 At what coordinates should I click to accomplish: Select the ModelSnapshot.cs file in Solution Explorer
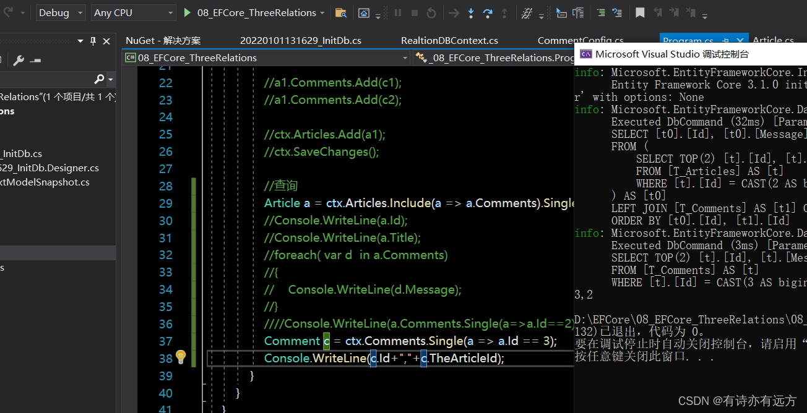tap(45, 182)
